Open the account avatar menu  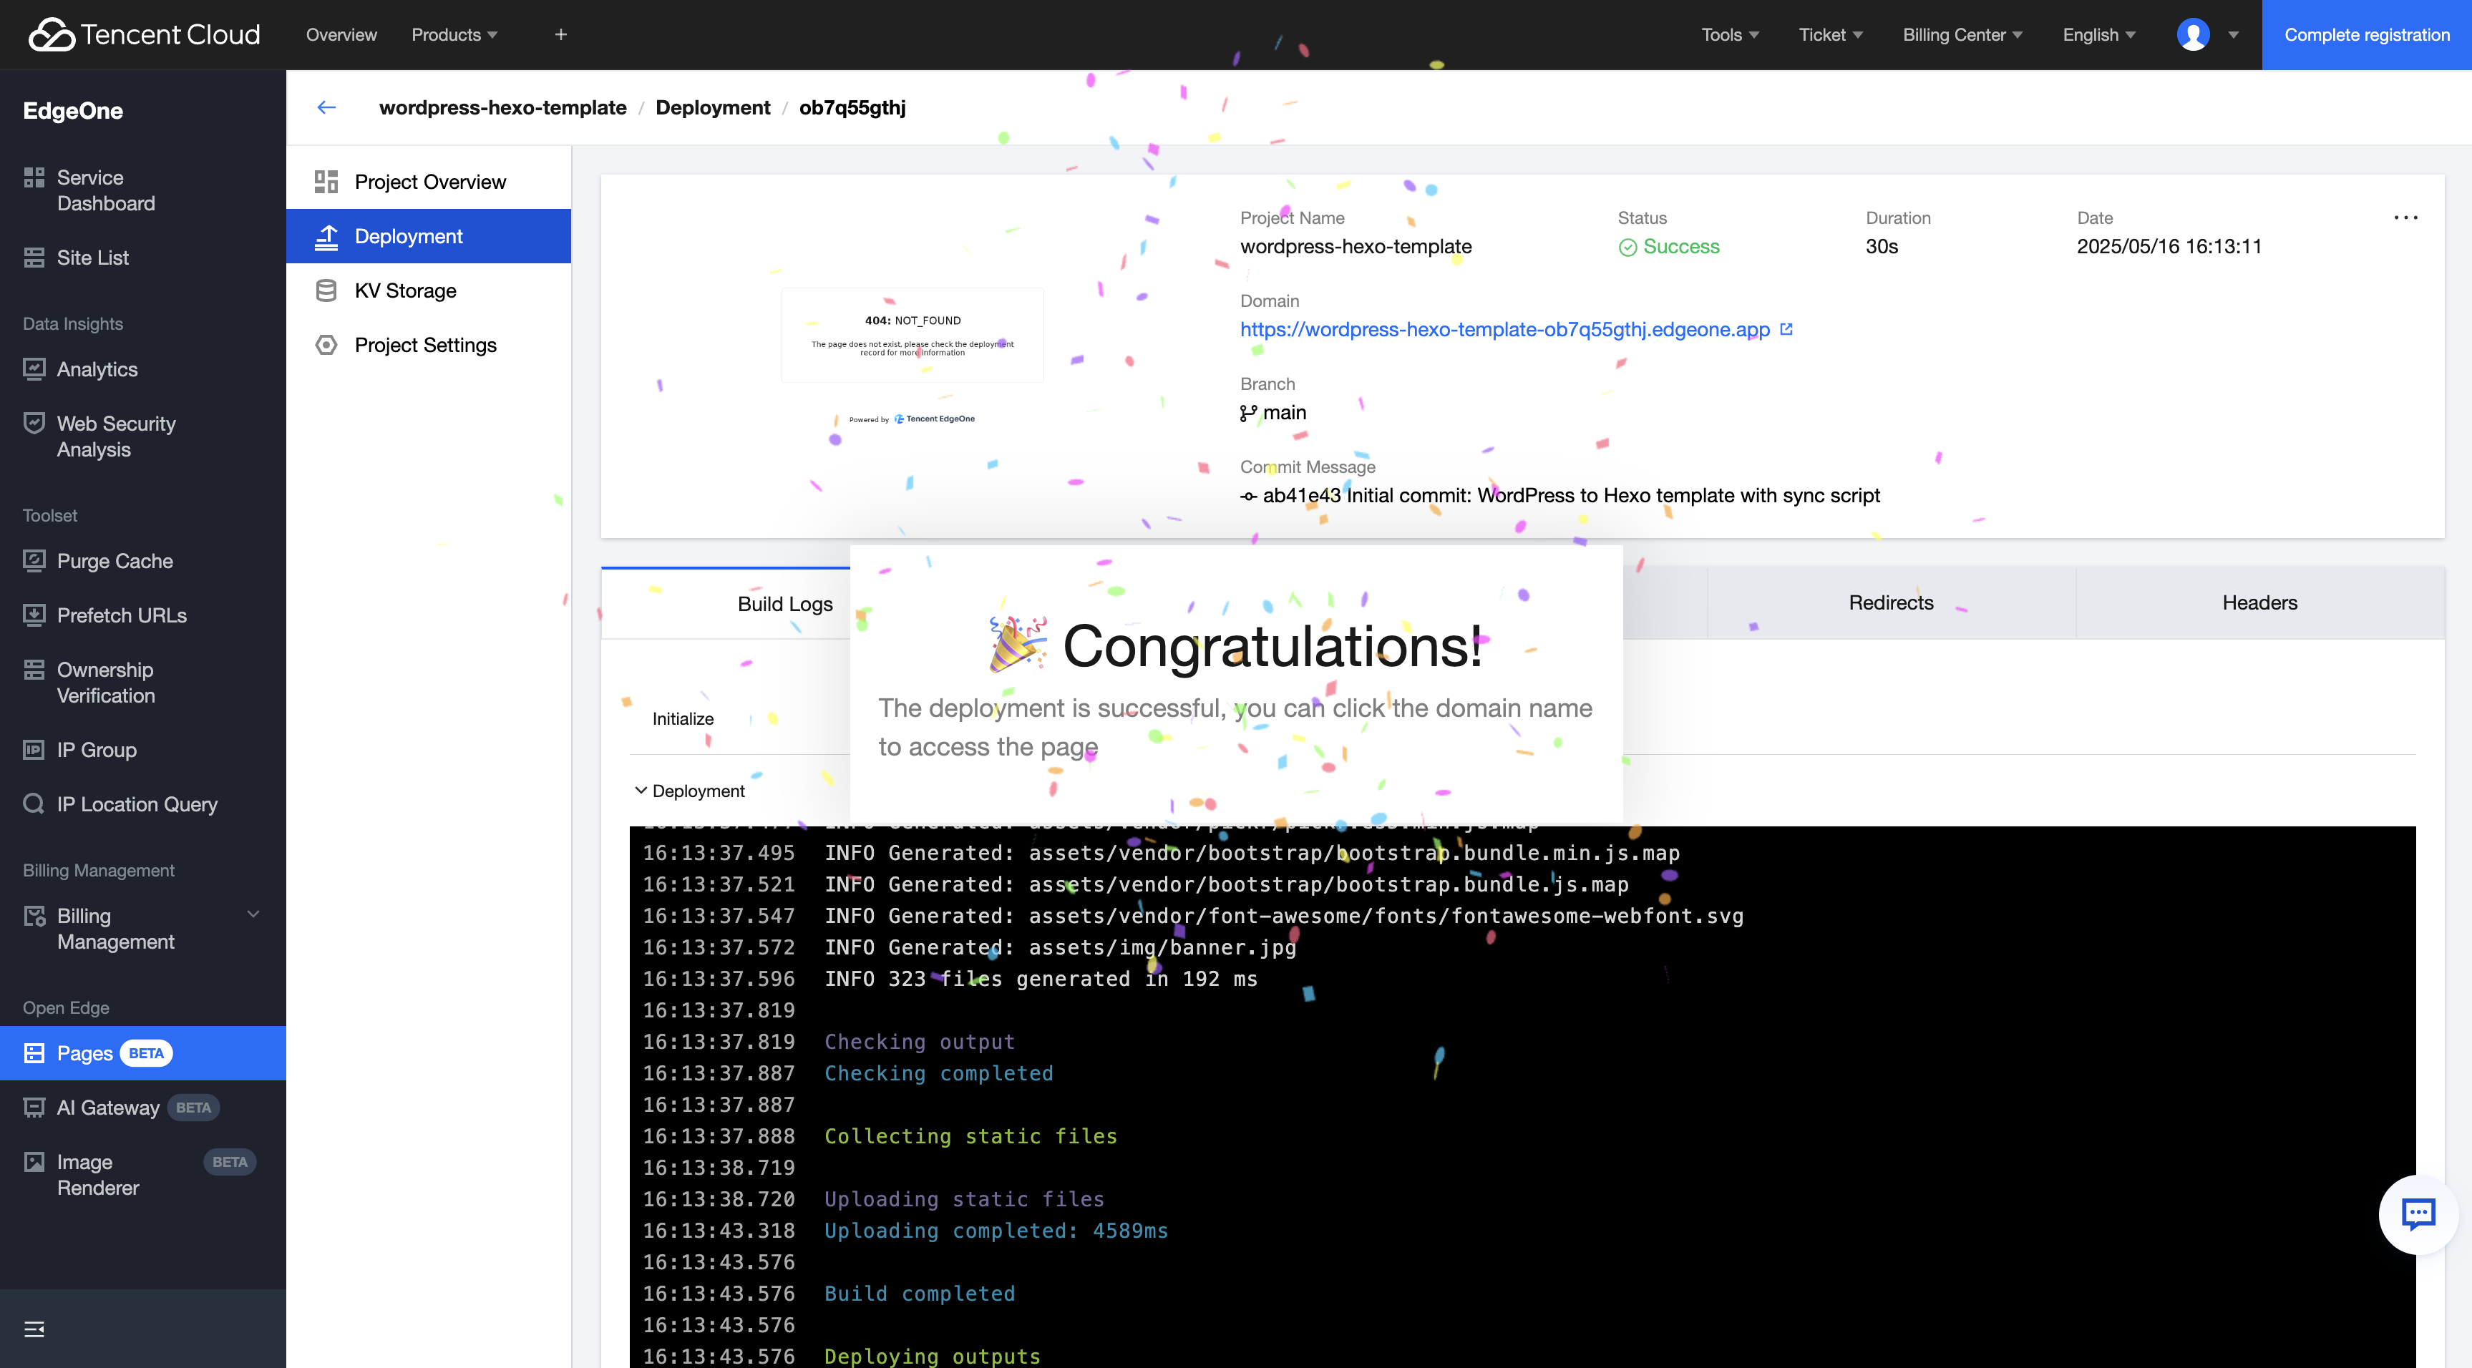click(x=2194, y=34)
